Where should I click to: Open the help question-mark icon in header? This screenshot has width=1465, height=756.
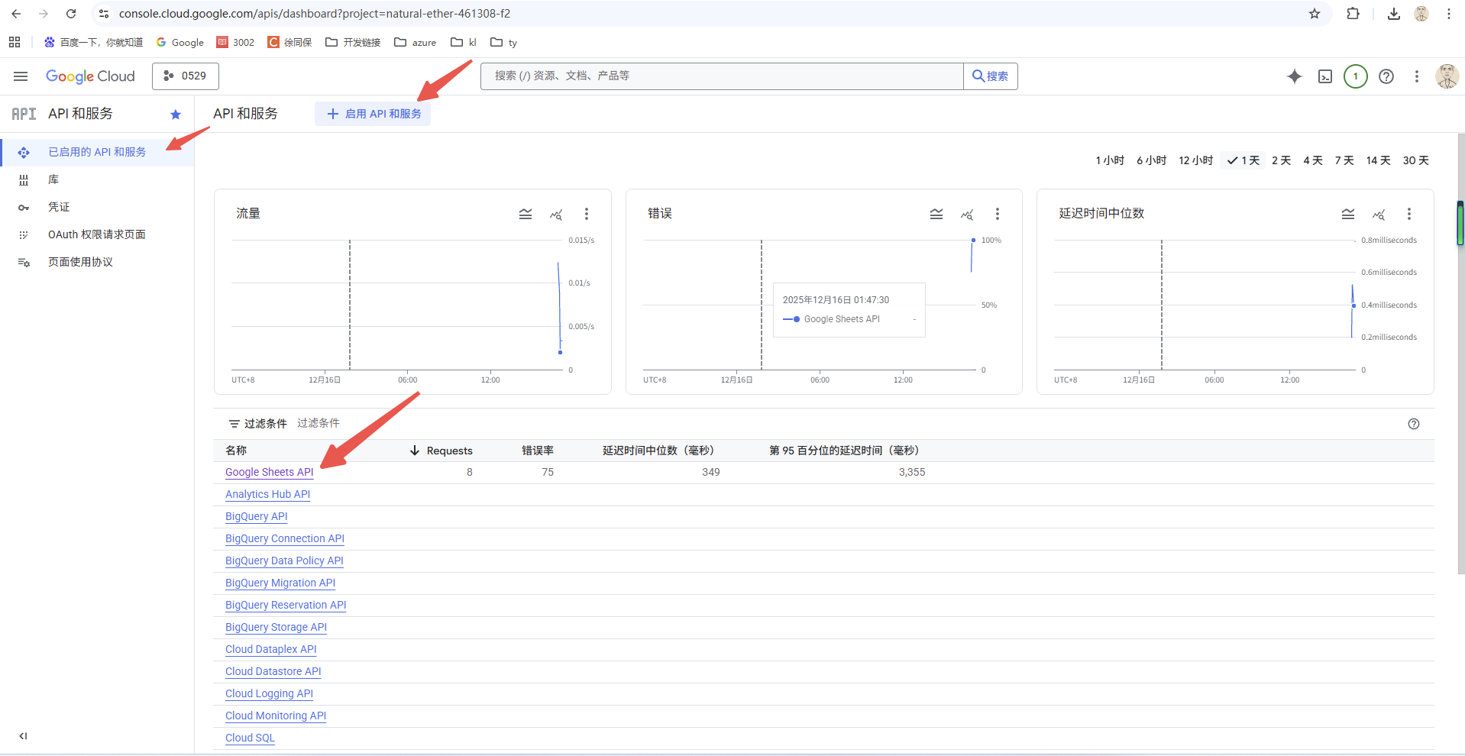1386,76
